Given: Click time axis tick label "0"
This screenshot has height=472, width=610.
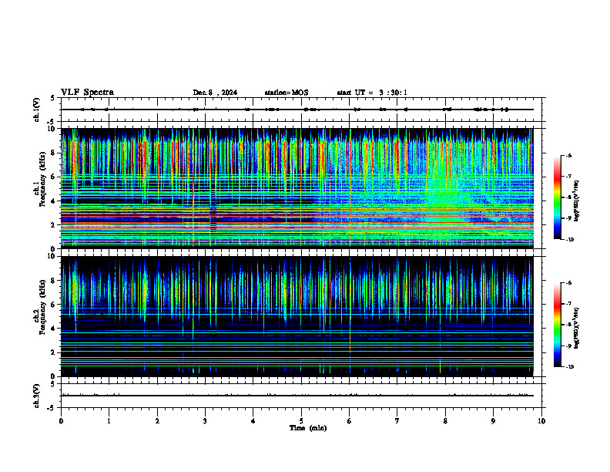Looking at the screenshot, I should tap(61, 421).
